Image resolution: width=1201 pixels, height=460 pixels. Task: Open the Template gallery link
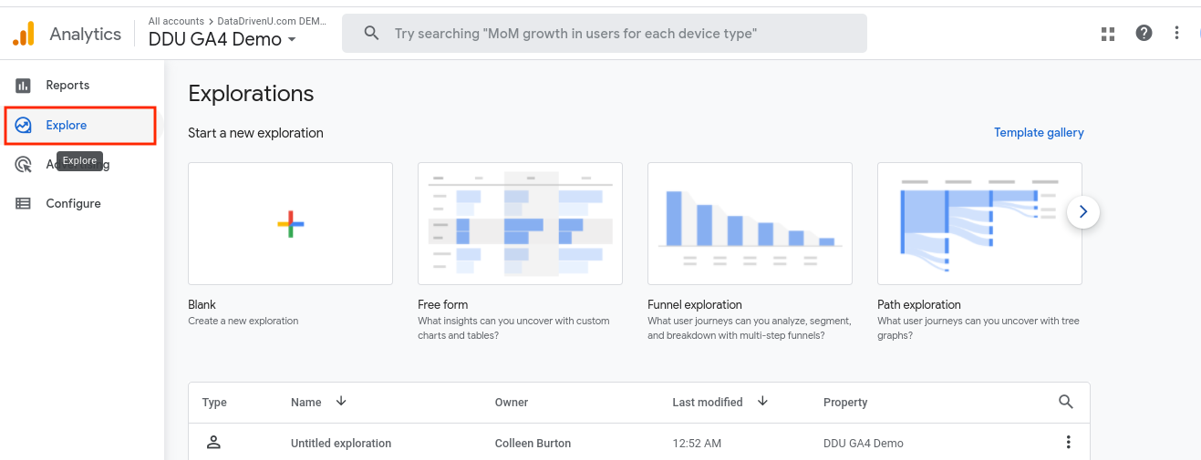1039,133
